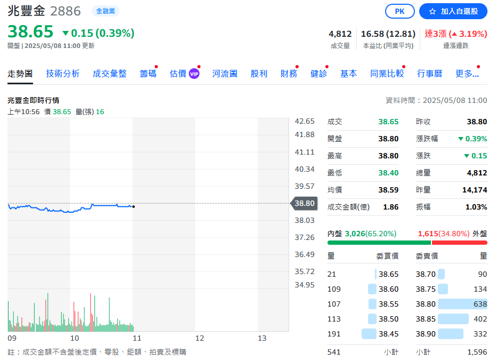Click the 191 volume bar at bid 38.45
The height and width of the screenshot is (361, 496).
(x=369, y=334)
